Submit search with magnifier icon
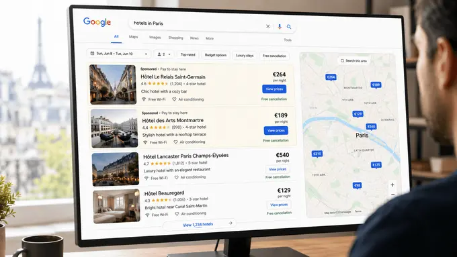This screenshot has height=257, width=457. [x=289, y=27]
